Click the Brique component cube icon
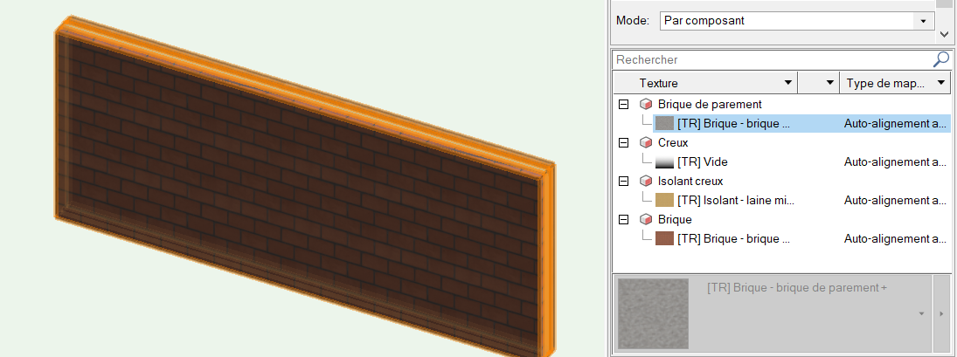Image resolution: width=957 pixels, height=357 pixels. [x=646, y=220]
